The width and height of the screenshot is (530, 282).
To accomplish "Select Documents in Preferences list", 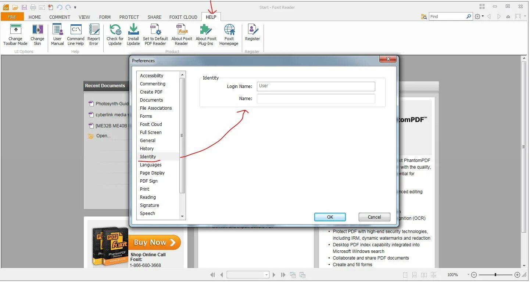I will [151, 100].
